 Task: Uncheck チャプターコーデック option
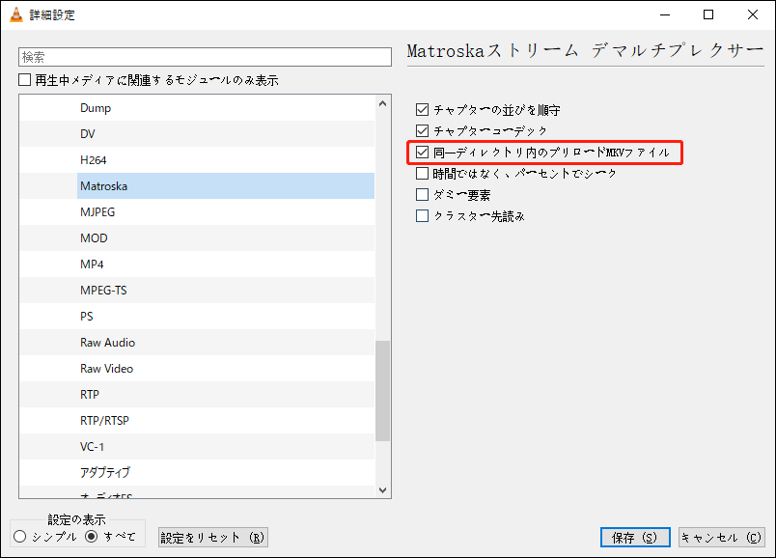tap(422, 130)
